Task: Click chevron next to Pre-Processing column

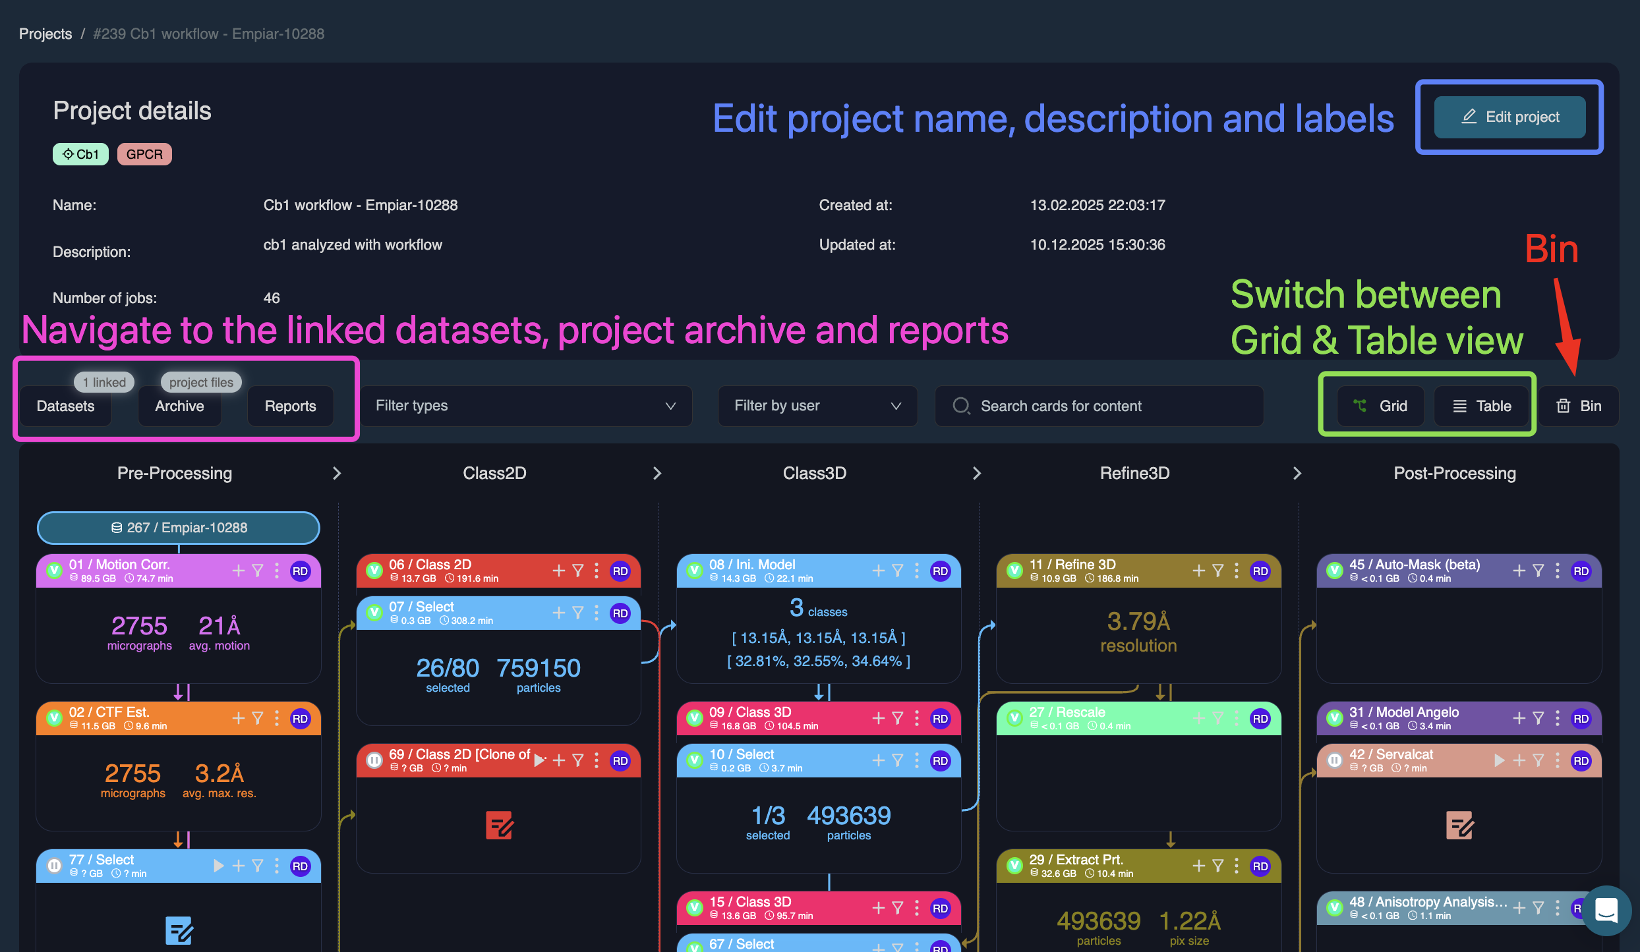Action: click(x=337, y=473)
